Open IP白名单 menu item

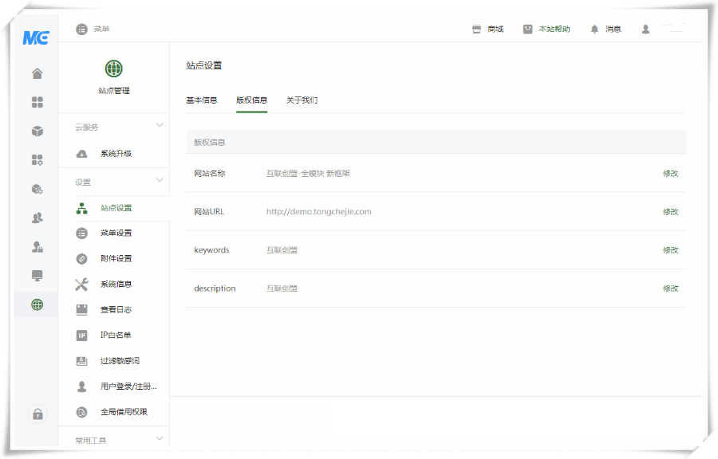coord(116,335)
